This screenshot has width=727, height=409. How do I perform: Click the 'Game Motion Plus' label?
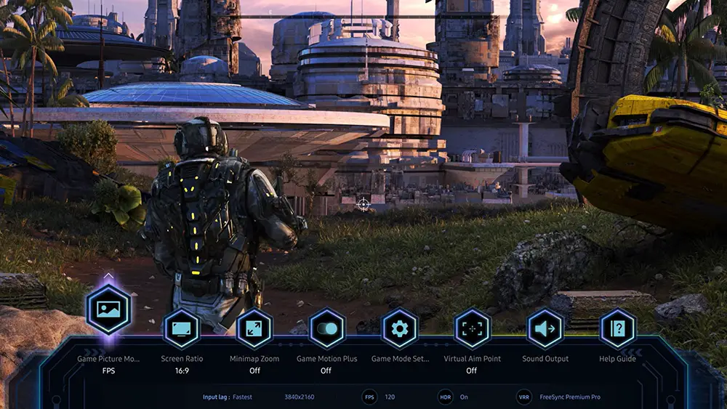click(327, 359)
